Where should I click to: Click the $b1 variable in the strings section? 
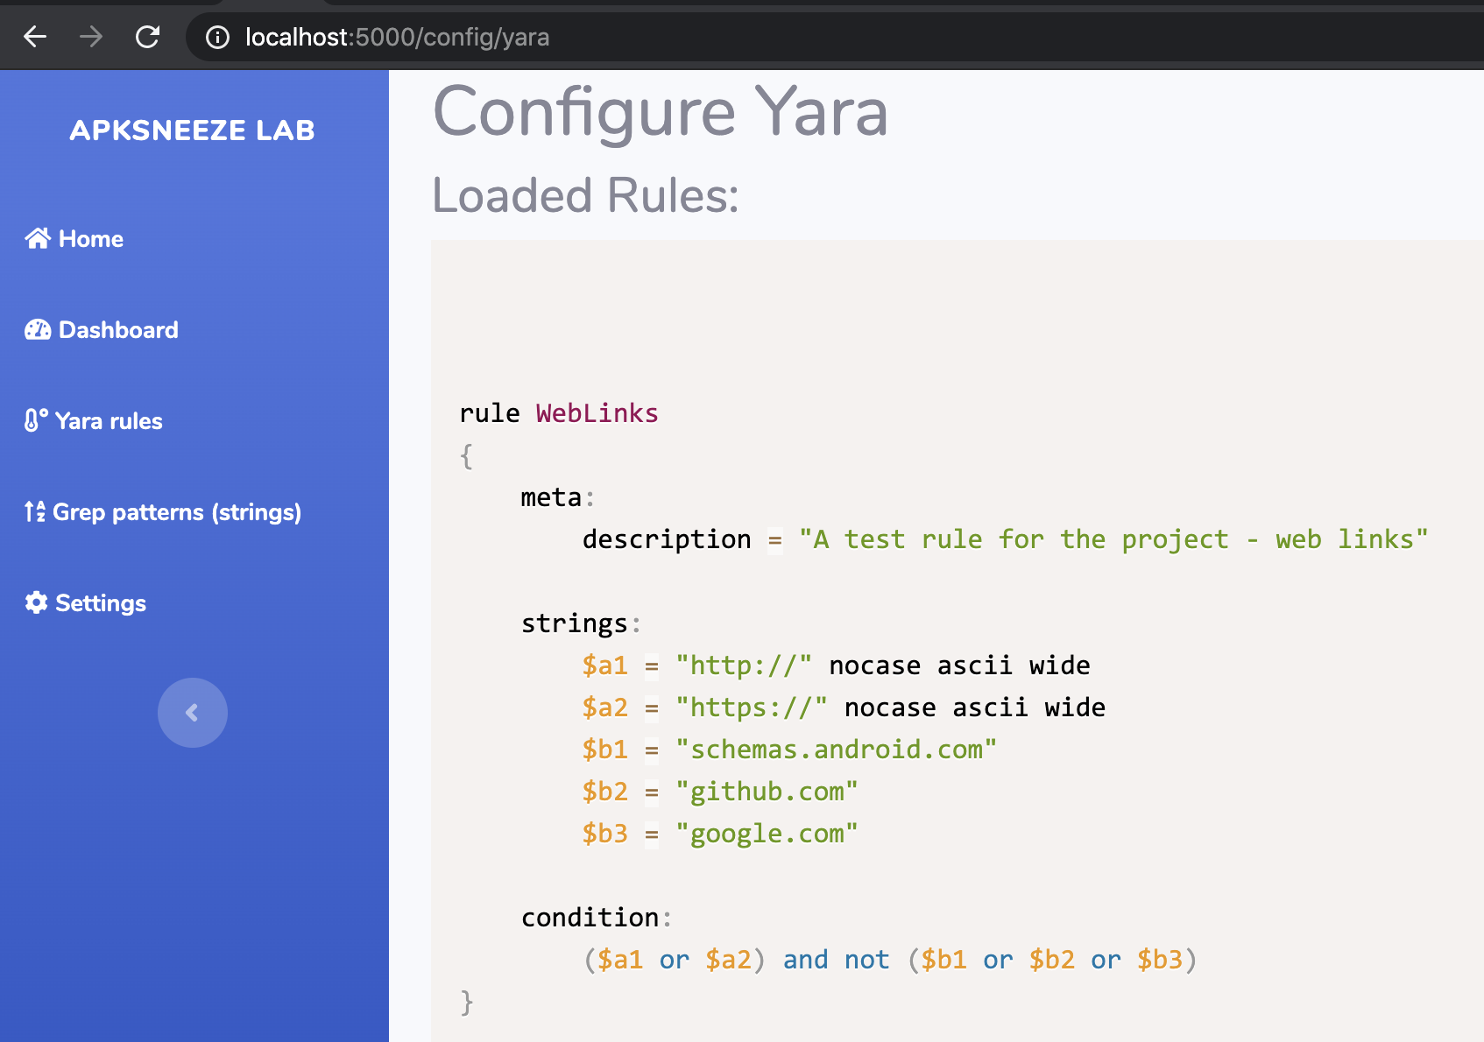605,750
